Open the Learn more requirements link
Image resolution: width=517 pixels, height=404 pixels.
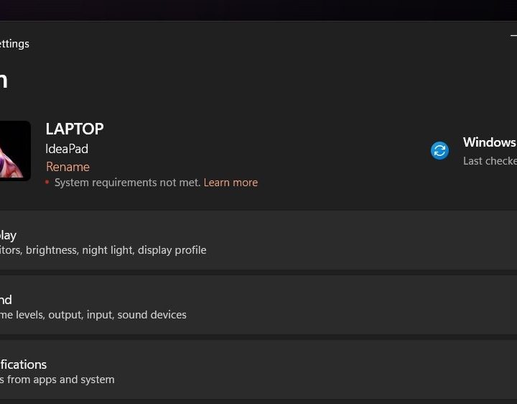(230, 183)
